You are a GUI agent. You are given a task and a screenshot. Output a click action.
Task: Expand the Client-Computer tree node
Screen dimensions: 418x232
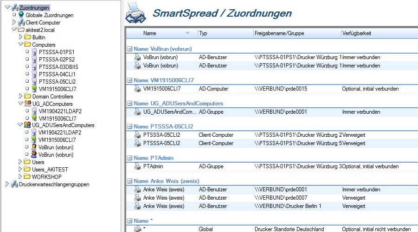(x=14, y=22)
